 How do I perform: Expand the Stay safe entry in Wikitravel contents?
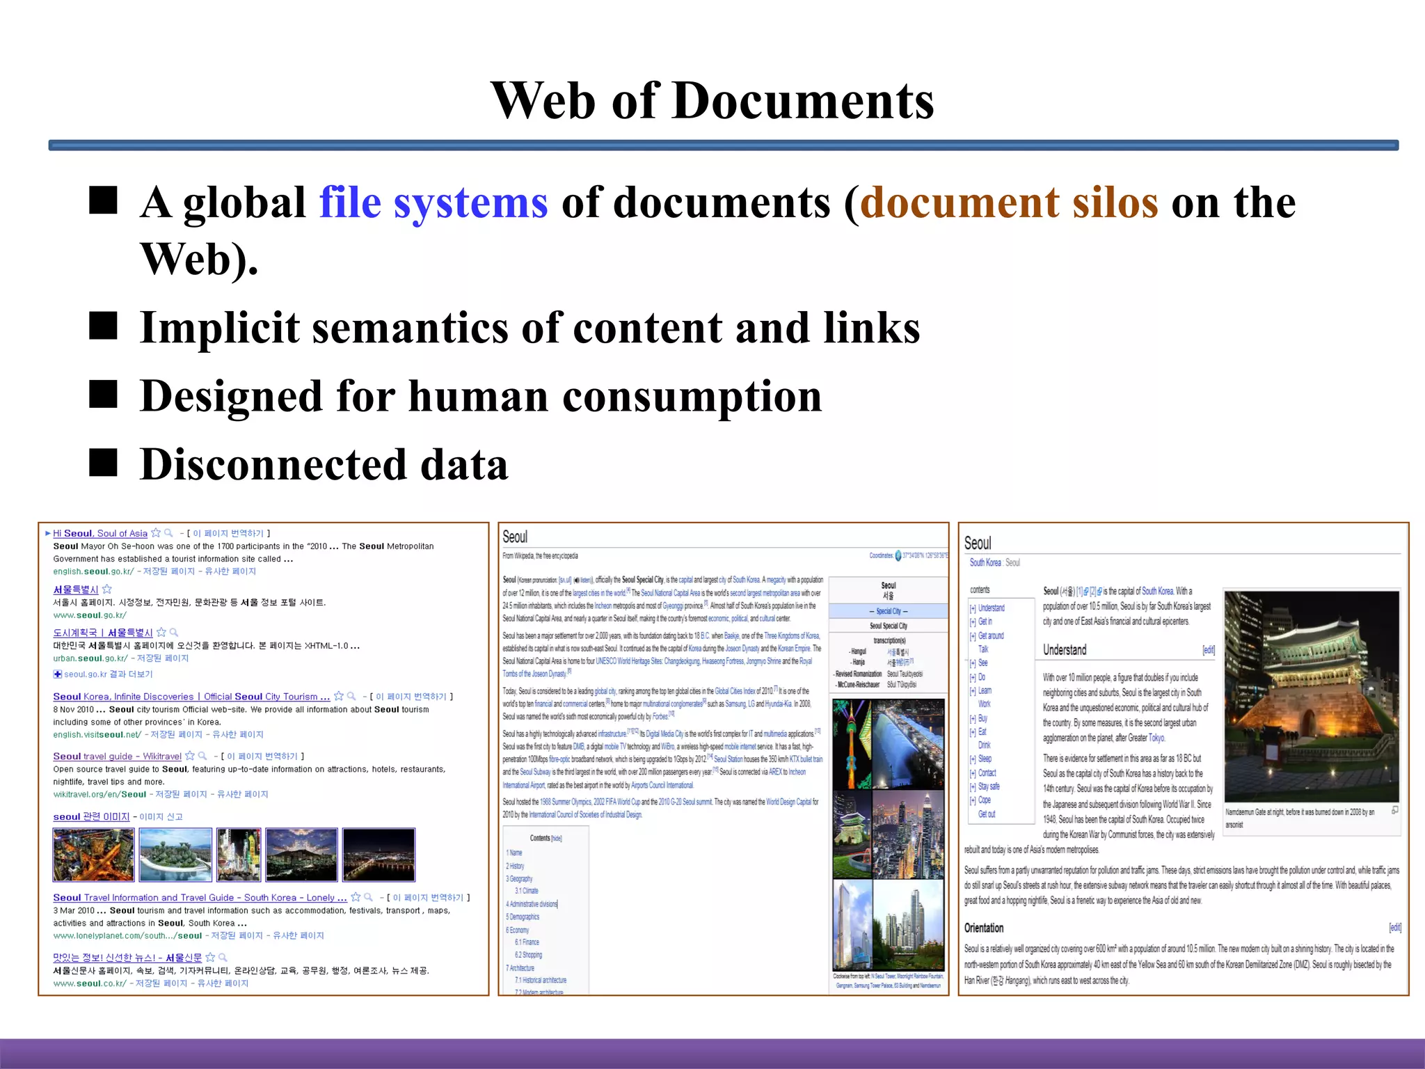973,786
